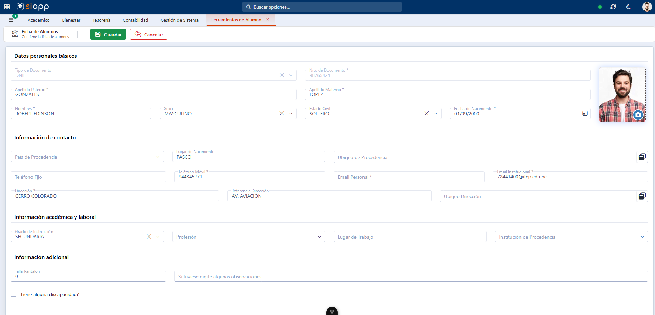This screenshot has width=655, height=315.
Task: Close the Herramientas de Alumno tab
Action: [268, 19]
